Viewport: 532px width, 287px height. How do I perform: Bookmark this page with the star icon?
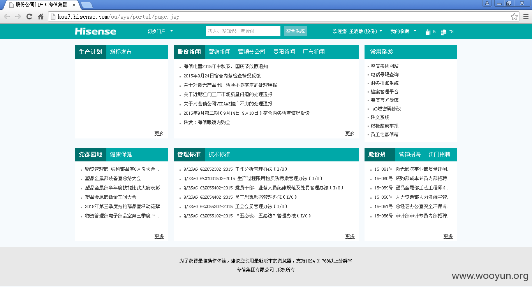pos(514,17)
